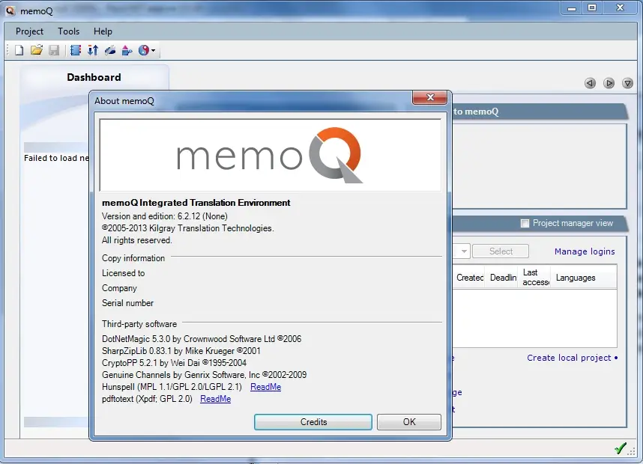The image size is (643, 464).
Task: Click the grayed floppy disk save icon
Action: [x=54, y=50]
